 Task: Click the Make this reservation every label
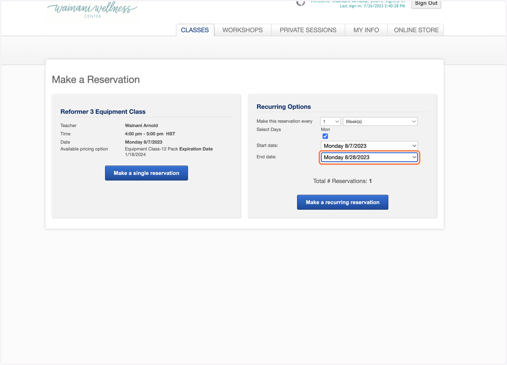coord(285,121)
